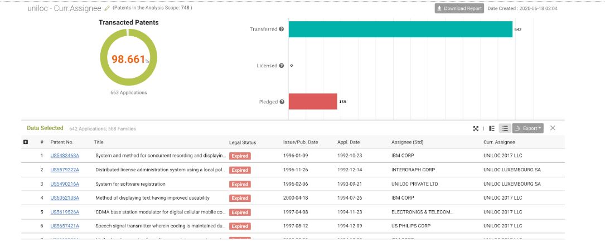This screenshot has height=248, width=605.
Task: Open patent US5483468A
Action: point(65,156)
